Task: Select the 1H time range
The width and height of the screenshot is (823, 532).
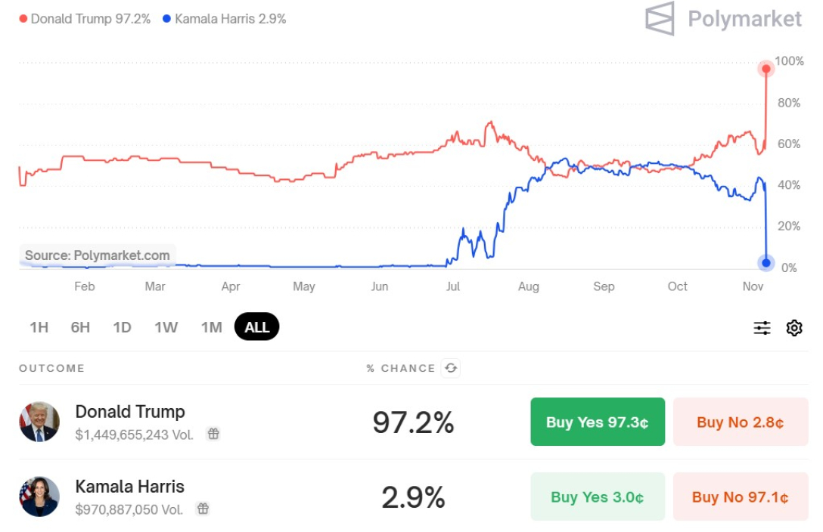Action: pyautogui.click(x=39, y=327)
